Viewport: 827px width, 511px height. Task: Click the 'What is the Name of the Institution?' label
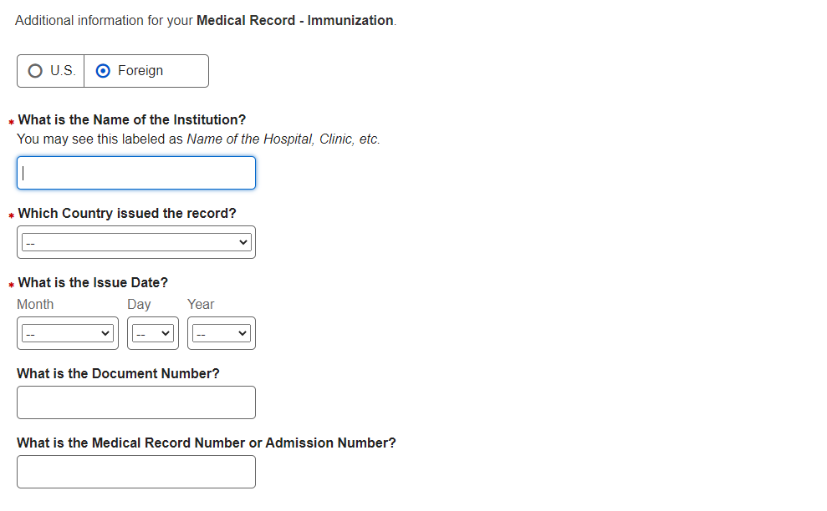(132, 119)
